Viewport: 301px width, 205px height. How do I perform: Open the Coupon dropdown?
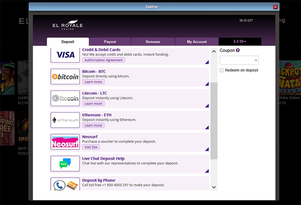[x=239, y=60]
